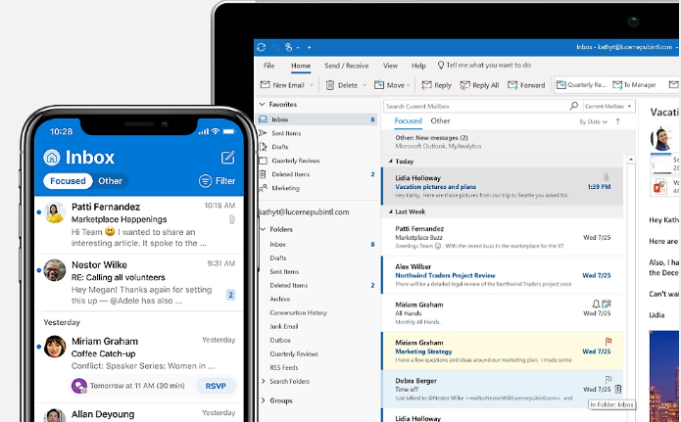Tap the RSVP button on phone
Screen dimensions: 681x422
(x=216, y=386)
